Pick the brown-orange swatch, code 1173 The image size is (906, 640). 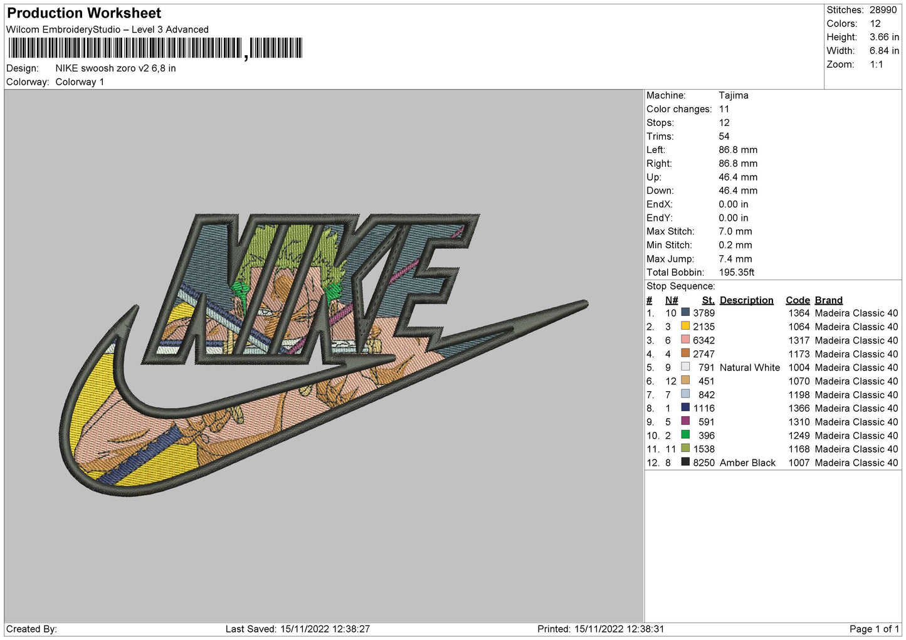point(685,354)
